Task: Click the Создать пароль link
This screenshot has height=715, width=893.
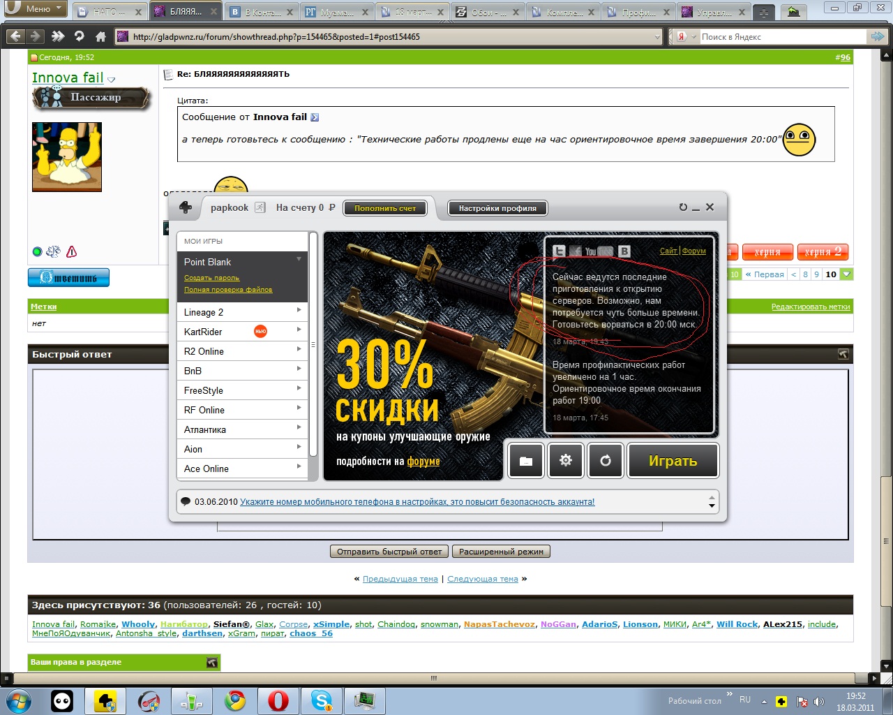Action: [x=211, y=278]
